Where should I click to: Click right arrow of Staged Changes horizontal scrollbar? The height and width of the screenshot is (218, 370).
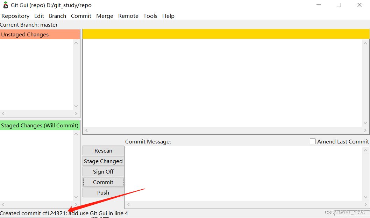(76, 205)
